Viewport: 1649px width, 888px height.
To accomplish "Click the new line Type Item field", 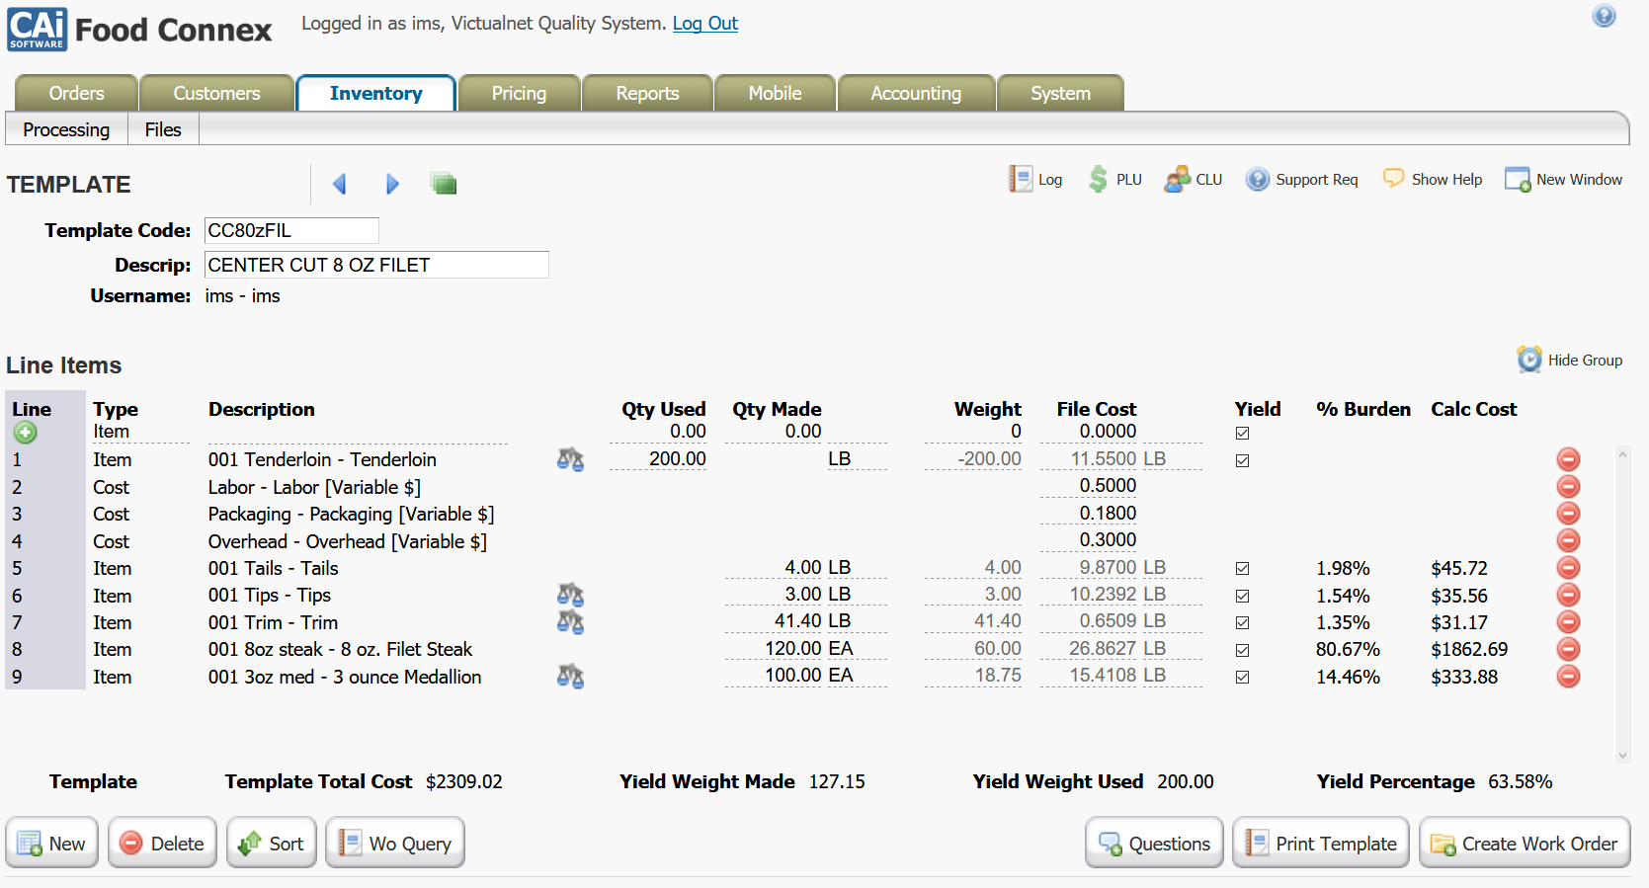I will pos(140,432).
